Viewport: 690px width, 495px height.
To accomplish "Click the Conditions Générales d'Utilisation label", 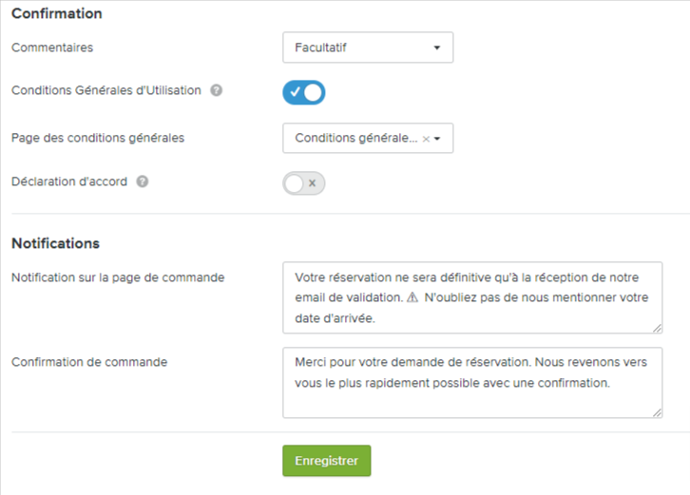I will tap(106, 91).
